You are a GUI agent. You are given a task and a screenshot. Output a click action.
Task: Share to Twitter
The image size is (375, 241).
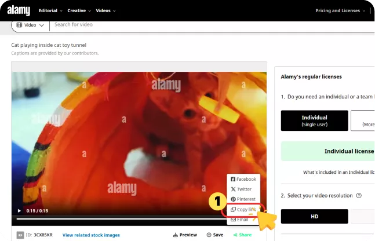point(241,189)
